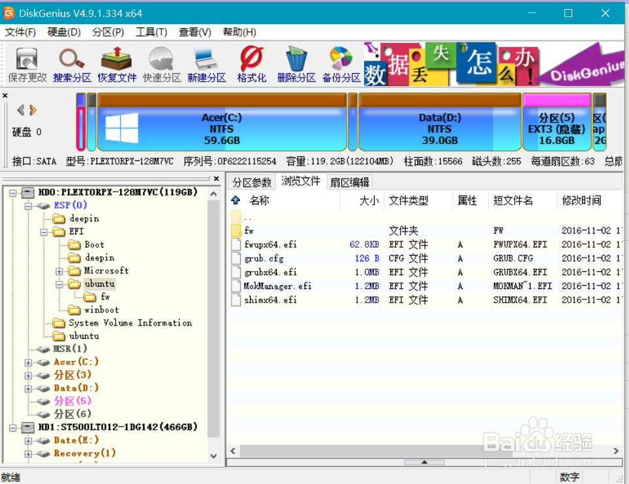Select System Volume Information folder
Viewport: 629px width, 484px height.
pos(130,323)
